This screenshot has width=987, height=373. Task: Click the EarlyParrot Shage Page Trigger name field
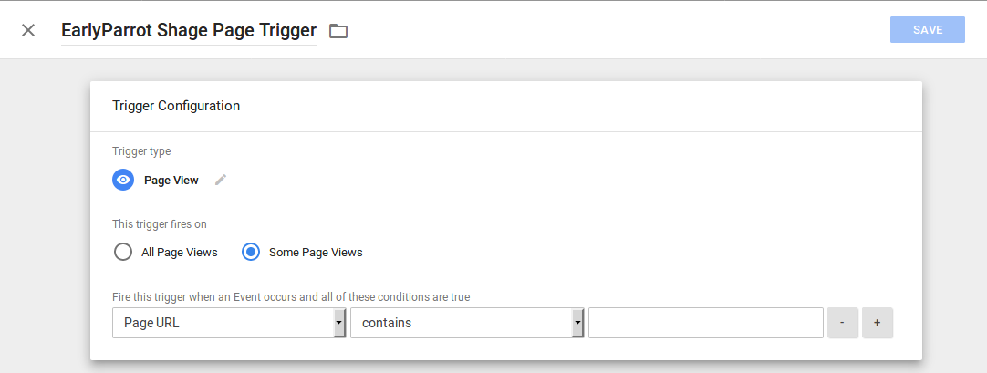pos(189,30)
